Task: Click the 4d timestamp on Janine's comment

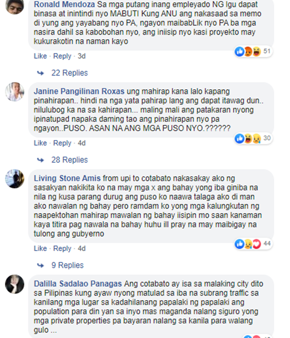Action: click(82, 143)
